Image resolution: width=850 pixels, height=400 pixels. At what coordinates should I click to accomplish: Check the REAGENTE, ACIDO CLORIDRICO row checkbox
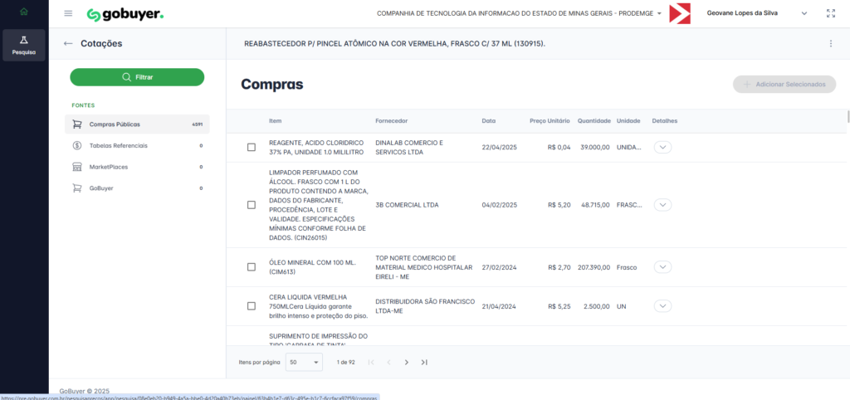[252, 148]
